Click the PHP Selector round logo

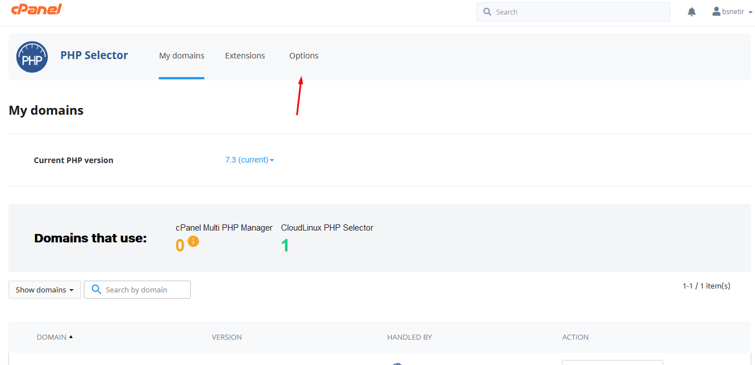32,57
